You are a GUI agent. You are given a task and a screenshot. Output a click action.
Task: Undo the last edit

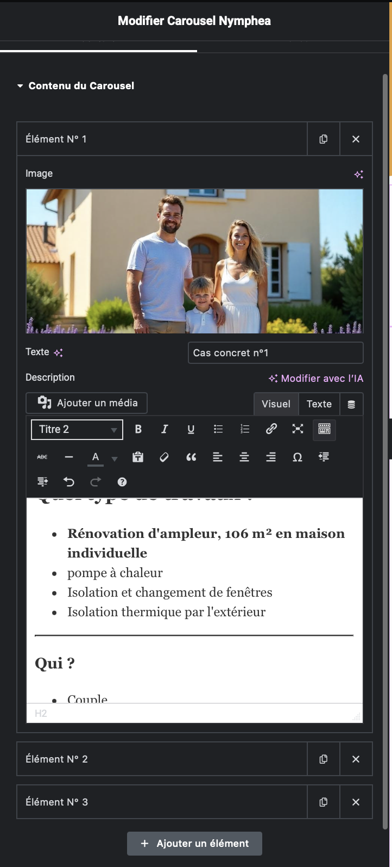(69, 482)
